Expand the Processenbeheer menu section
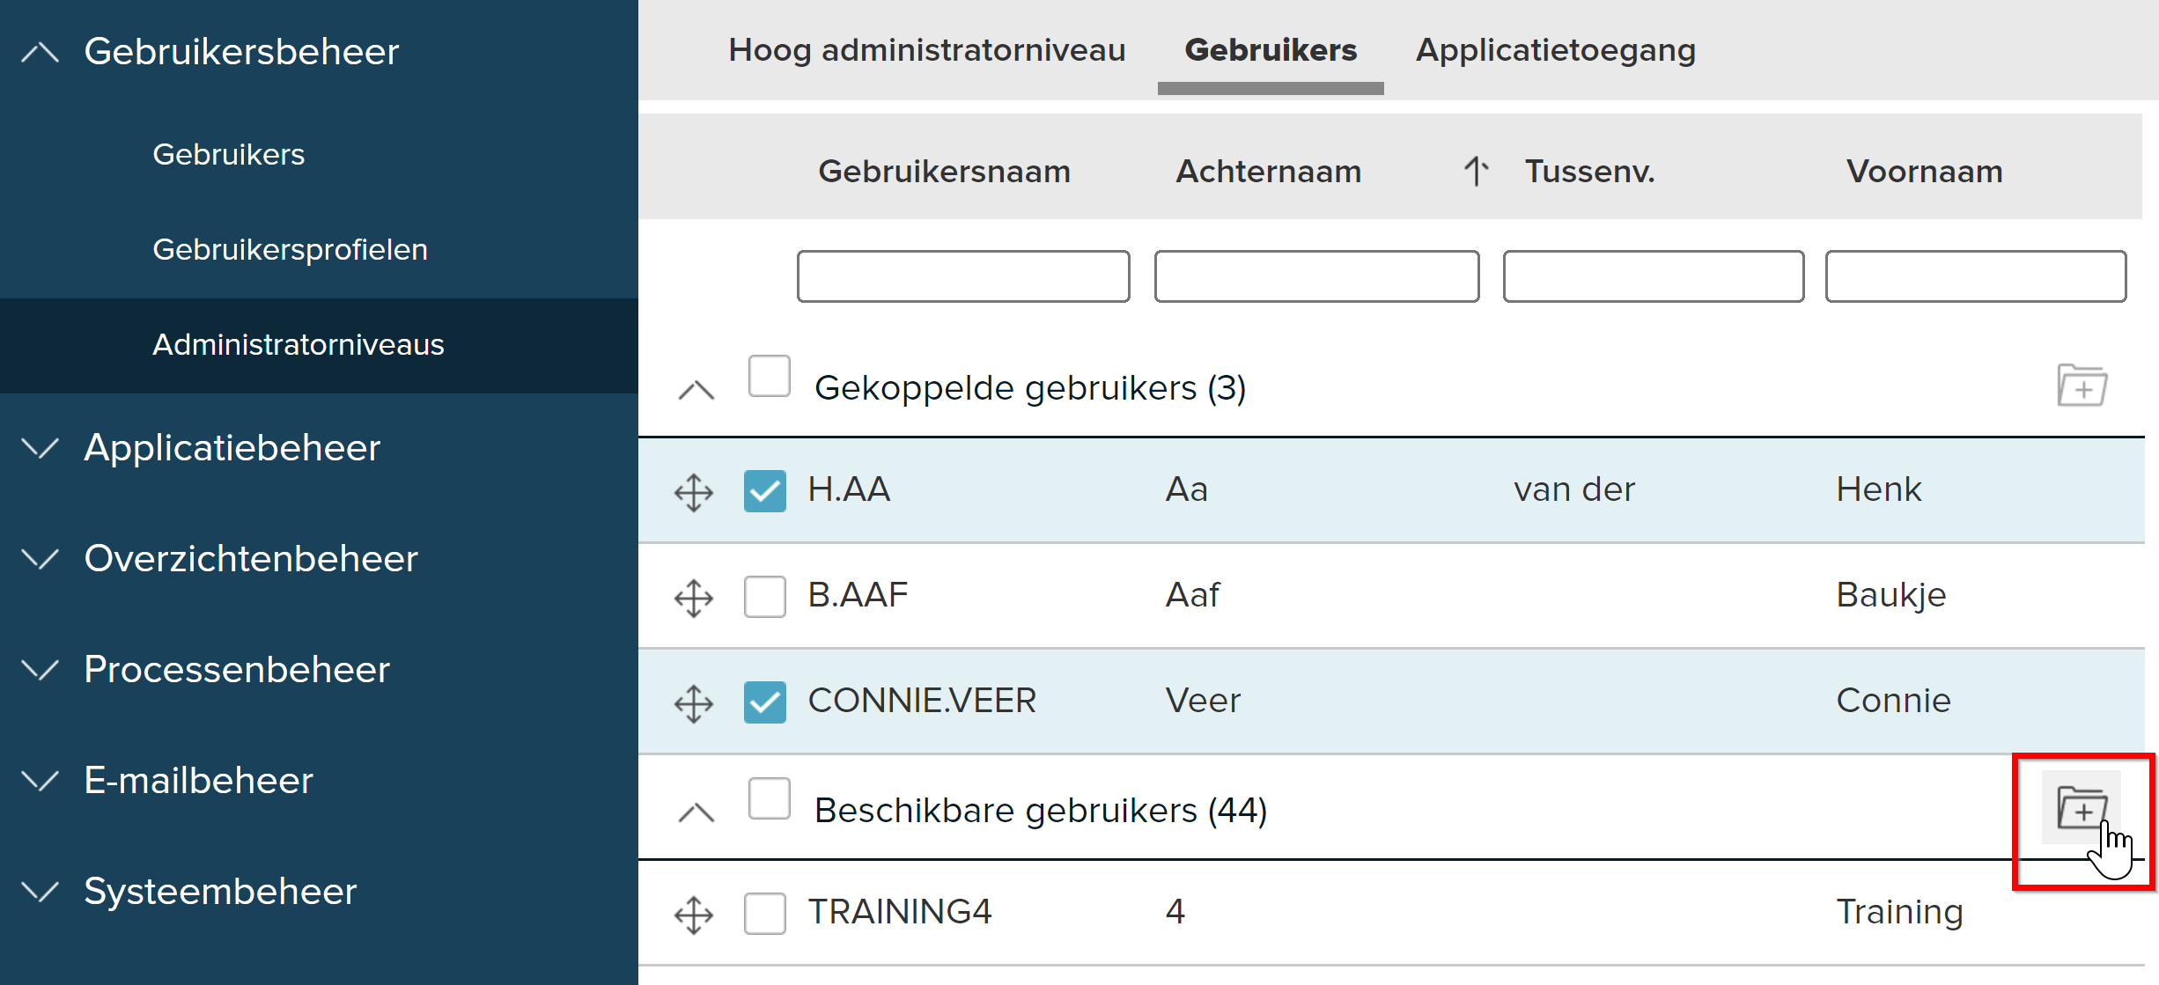 40,670
